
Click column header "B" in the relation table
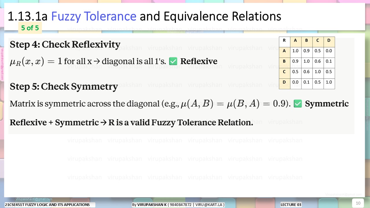[x=307, y=42]
